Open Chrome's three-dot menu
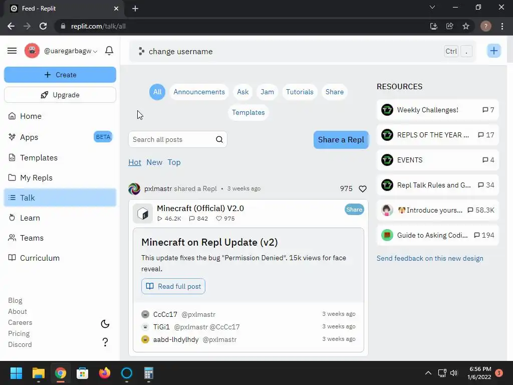This screenshot has height=385, width=513. click(x=502, y=26)
